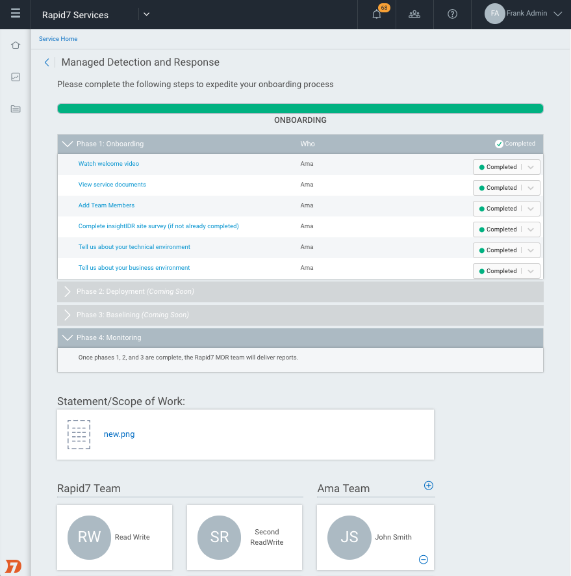Add a member to Ama Team
571x576 pixels.
(x=428, y=486)
